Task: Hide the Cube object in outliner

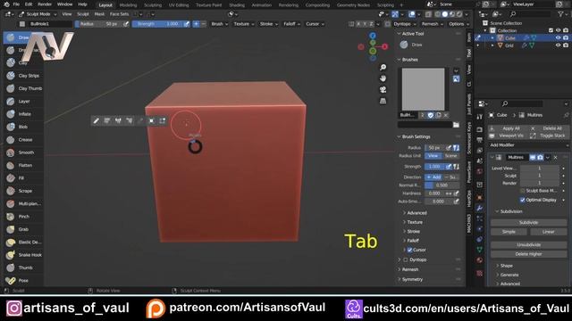Action: (558, 37)
